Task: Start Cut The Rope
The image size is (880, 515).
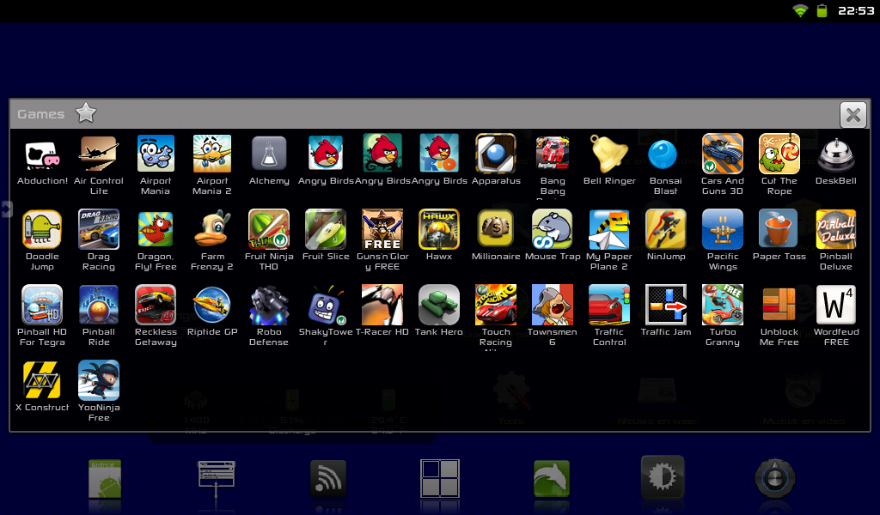Action: pyautogui.click(x=779, y=154)
